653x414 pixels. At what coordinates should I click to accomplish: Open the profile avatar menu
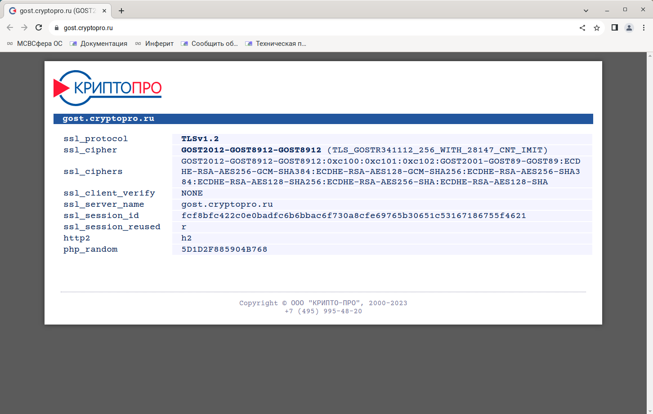tap(629, 28)
